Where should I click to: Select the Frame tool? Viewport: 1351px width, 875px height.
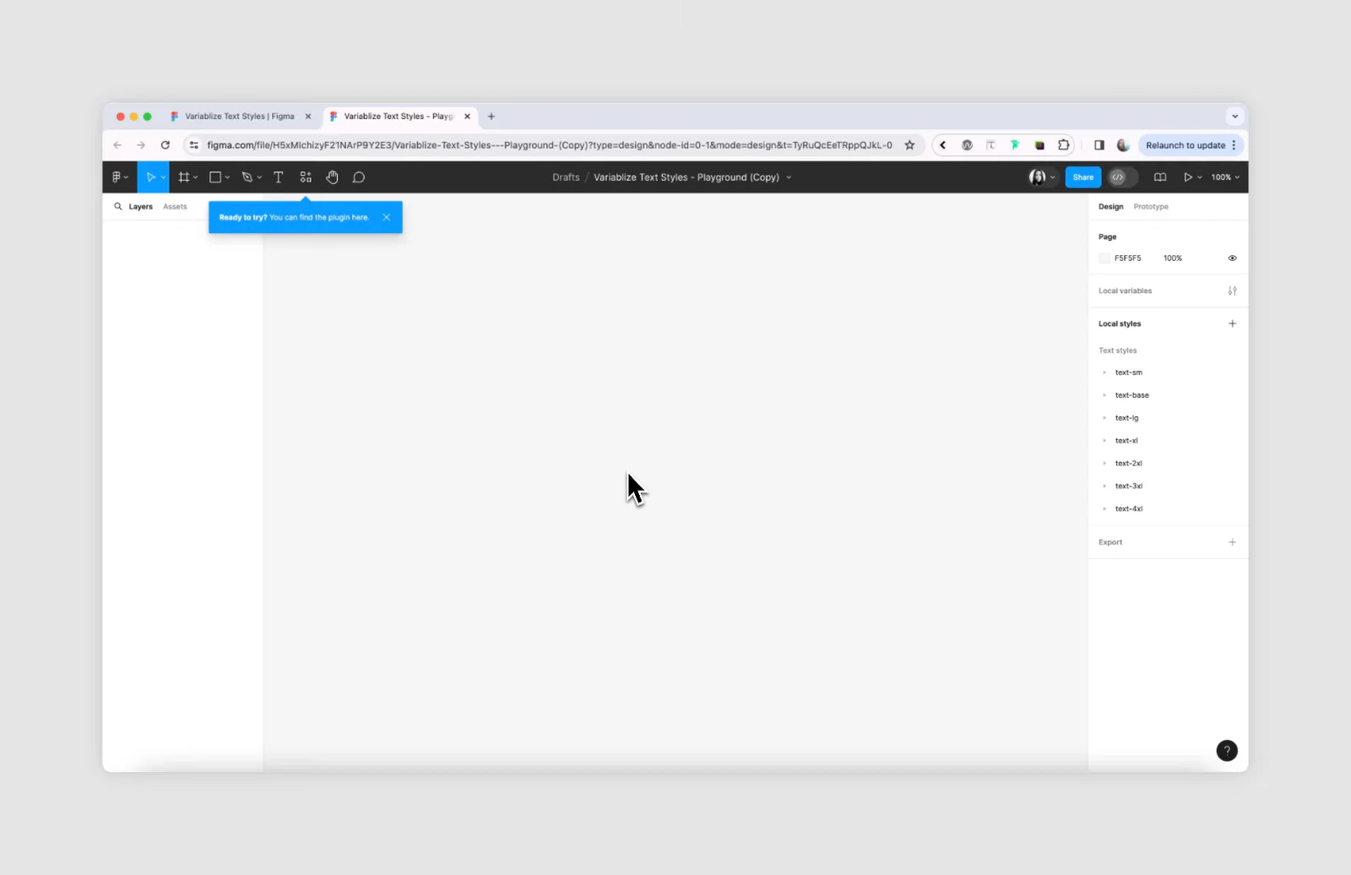(183, 177)
